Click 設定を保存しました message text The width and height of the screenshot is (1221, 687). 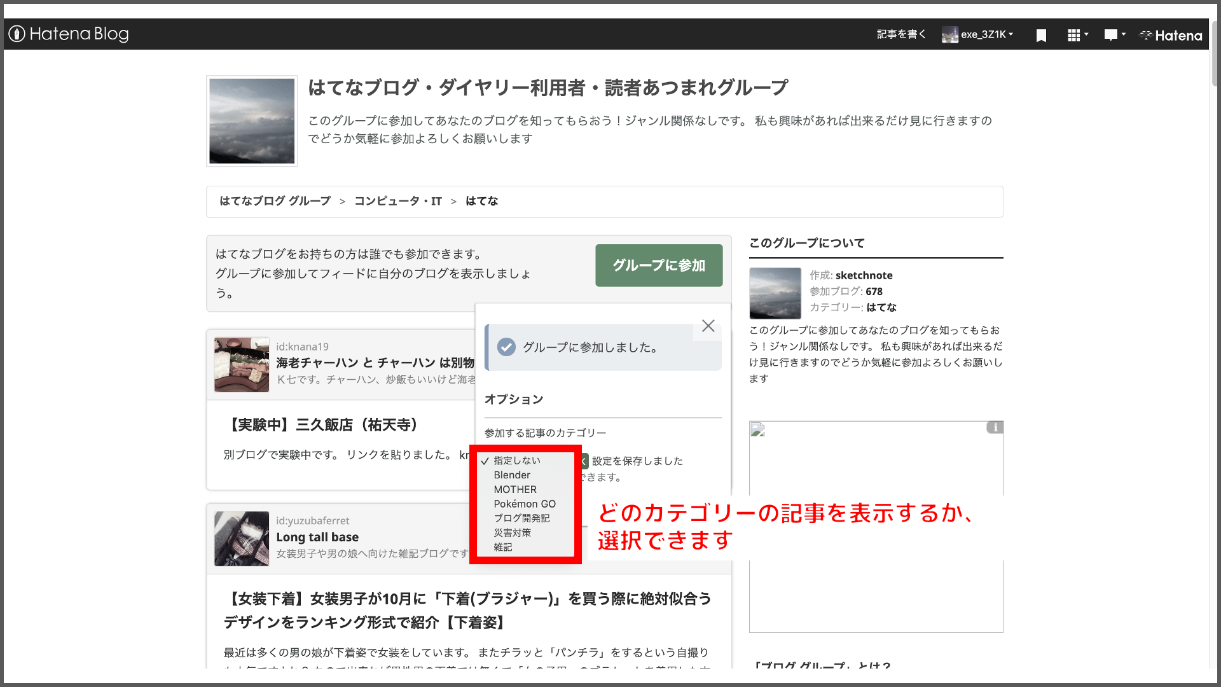coord(637,461)
